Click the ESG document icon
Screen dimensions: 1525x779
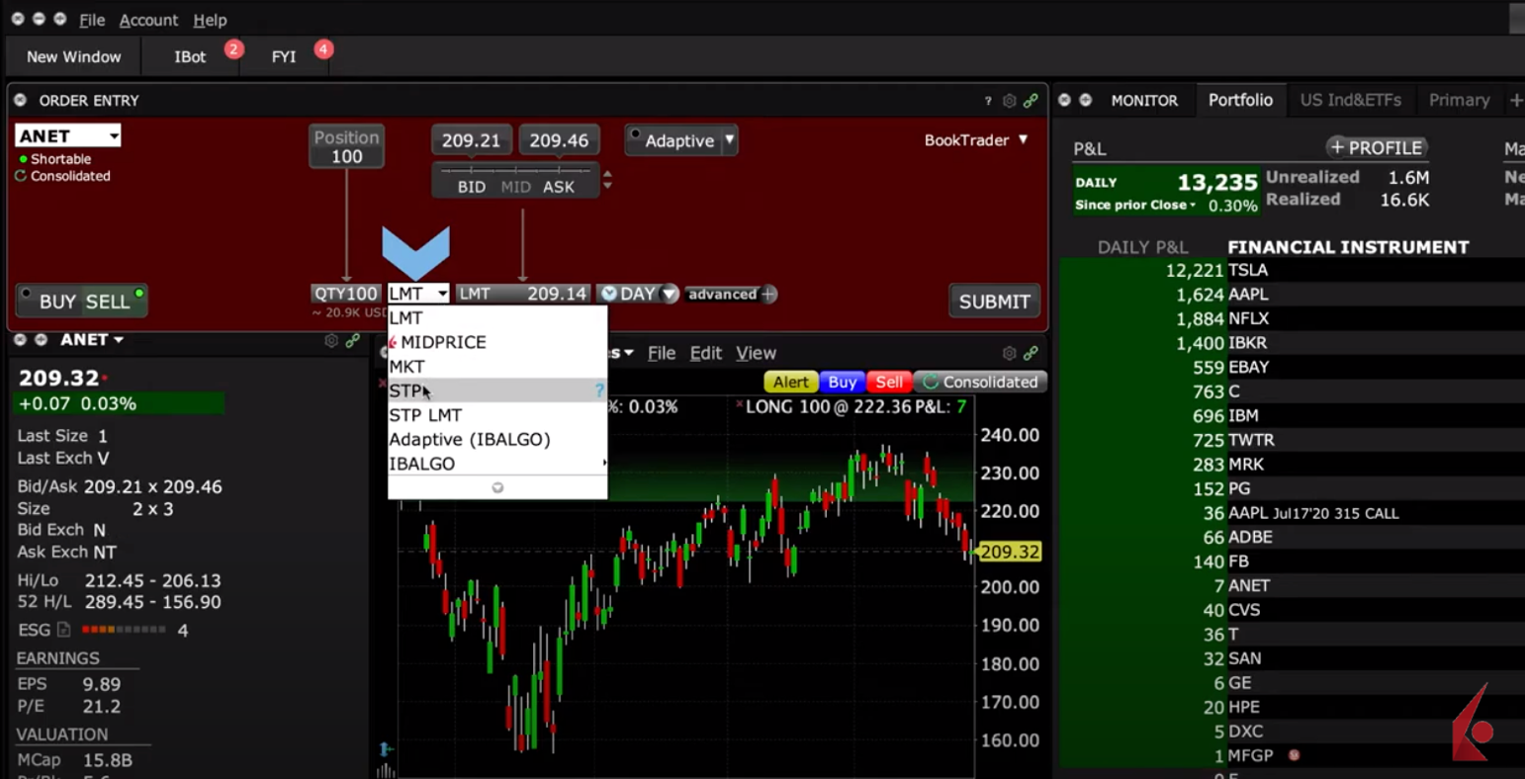[x=64, y=630]
